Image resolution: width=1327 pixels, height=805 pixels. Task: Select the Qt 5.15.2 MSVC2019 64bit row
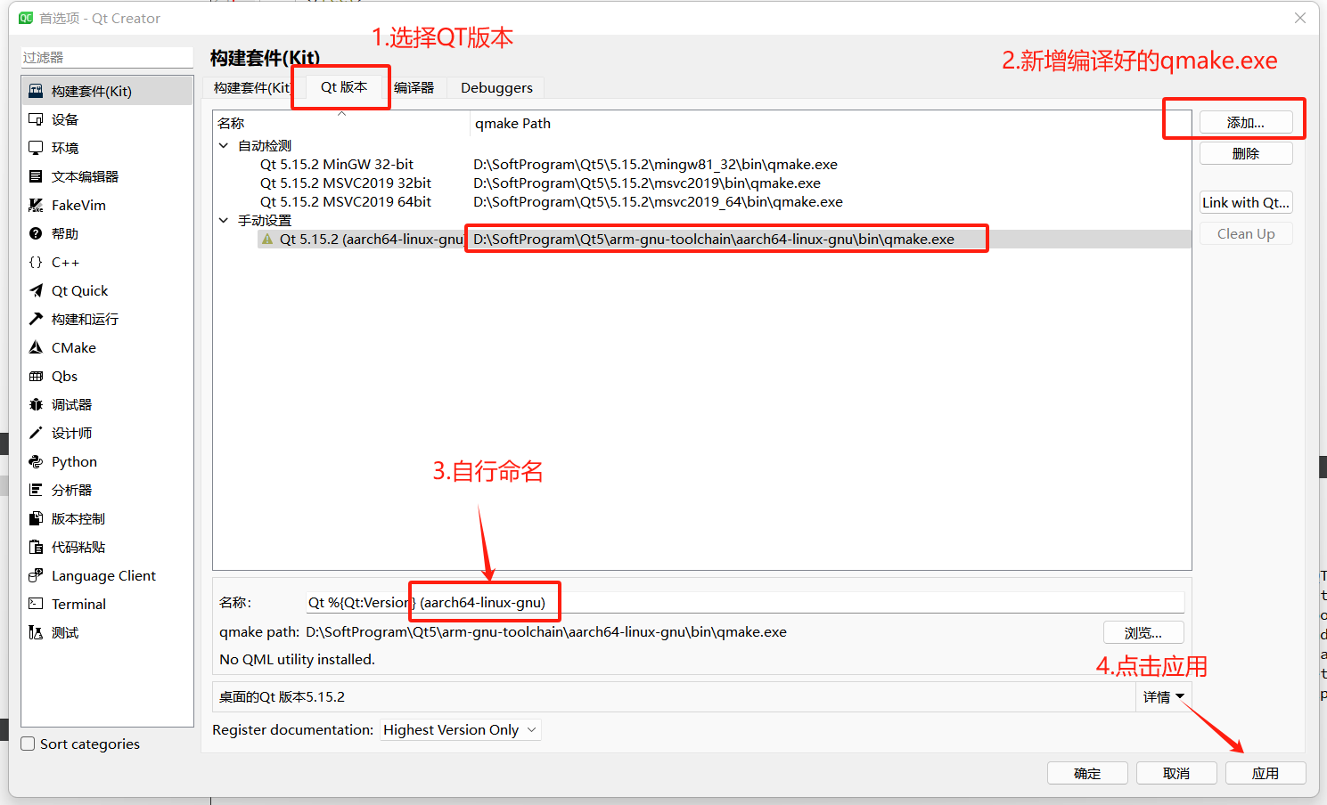coord(346,201)
